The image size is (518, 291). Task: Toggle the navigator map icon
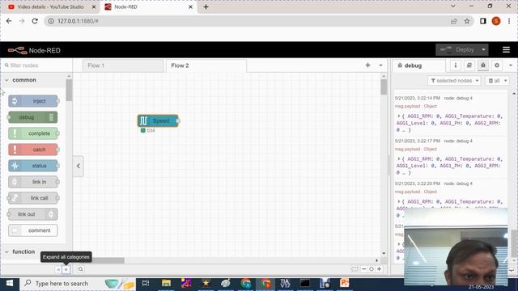coord(355,269)
